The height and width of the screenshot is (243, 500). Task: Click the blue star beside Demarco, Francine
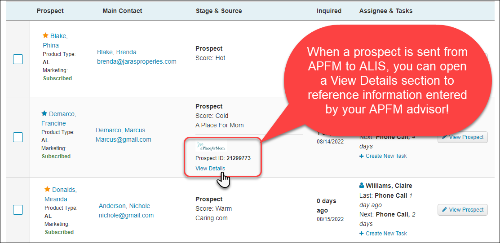44,113
